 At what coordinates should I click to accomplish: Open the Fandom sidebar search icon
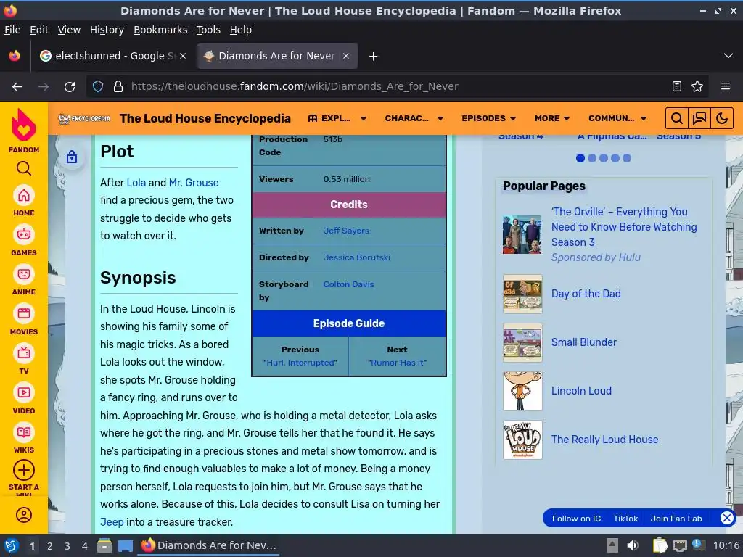pyautogui.click(x=24, y=168)
